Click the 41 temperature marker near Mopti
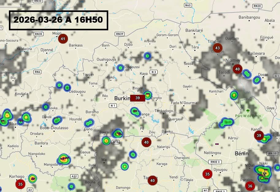This screenshot has width=280, height=192. (x=63, y=39)
